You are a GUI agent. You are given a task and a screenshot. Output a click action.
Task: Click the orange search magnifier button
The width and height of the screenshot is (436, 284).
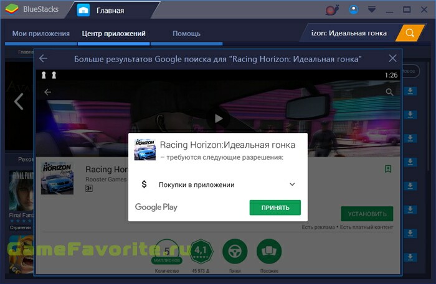410,33
